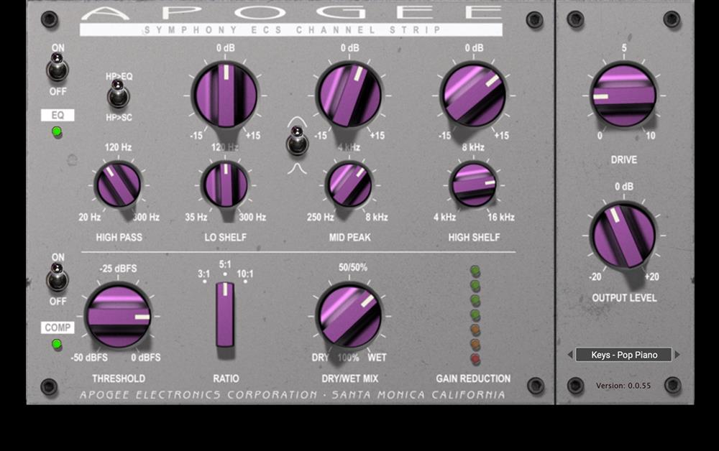Click the Ratio slider selector

tap(225, 315)
